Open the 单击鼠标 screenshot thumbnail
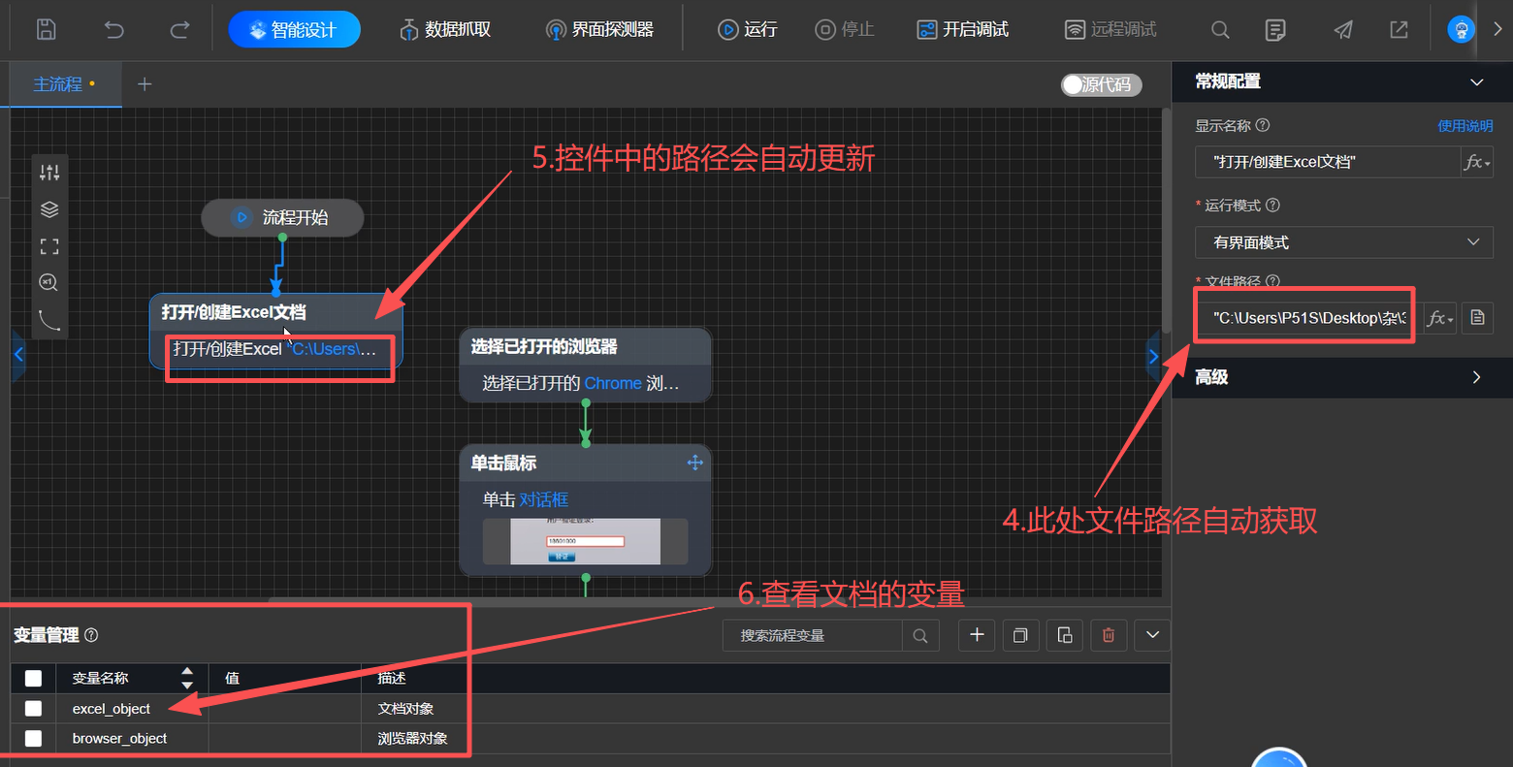Viewport: 1513px width, 767px height. click(x=585, y=541)
